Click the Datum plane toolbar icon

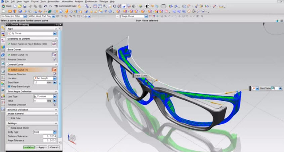[4, 11]
